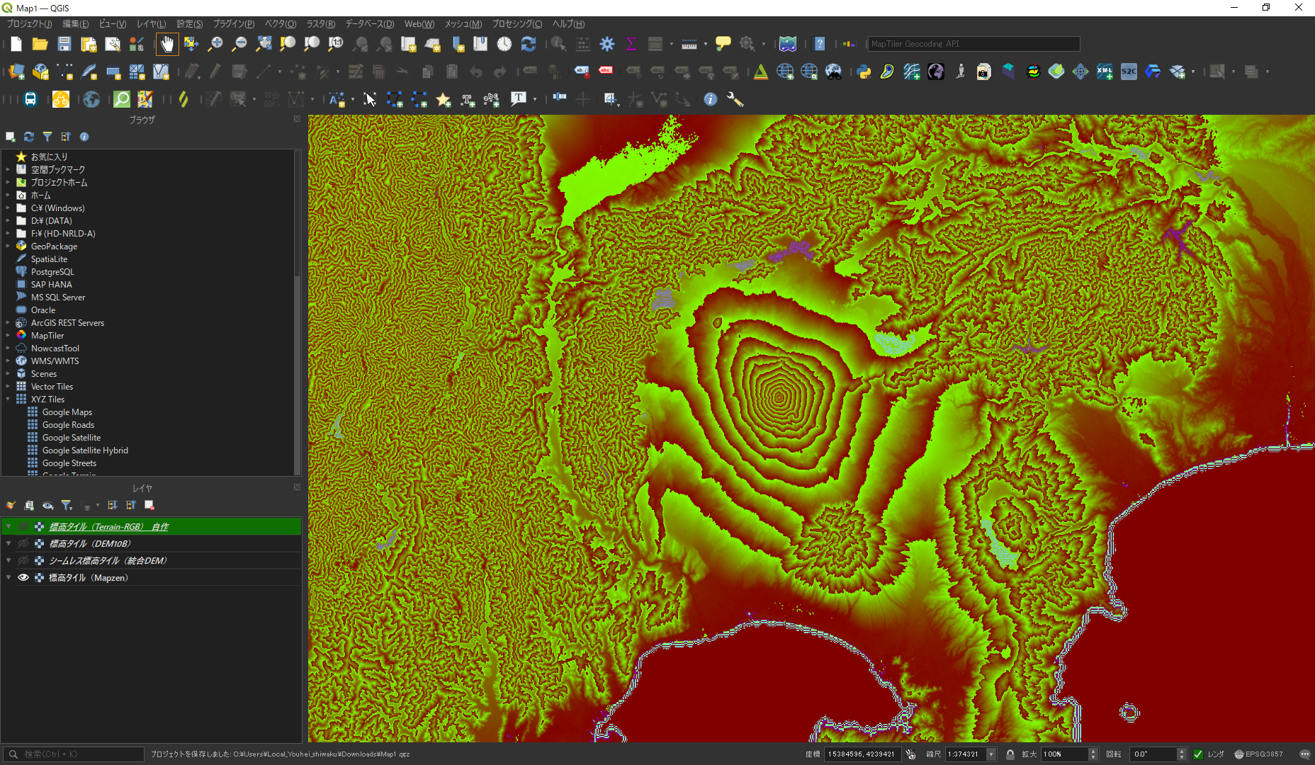
Task: Show the 標高タイル（DEM10B） layer
Action: (x=23, y=543)
